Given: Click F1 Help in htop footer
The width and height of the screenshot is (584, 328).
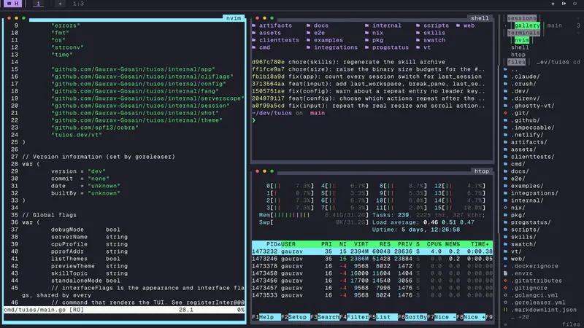Looking at the screenshot, I should pos(266,317).
